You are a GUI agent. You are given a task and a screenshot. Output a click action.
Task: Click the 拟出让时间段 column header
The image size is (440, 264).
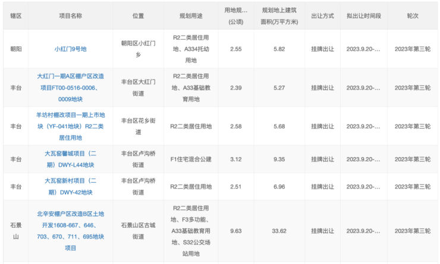[363, 16]
